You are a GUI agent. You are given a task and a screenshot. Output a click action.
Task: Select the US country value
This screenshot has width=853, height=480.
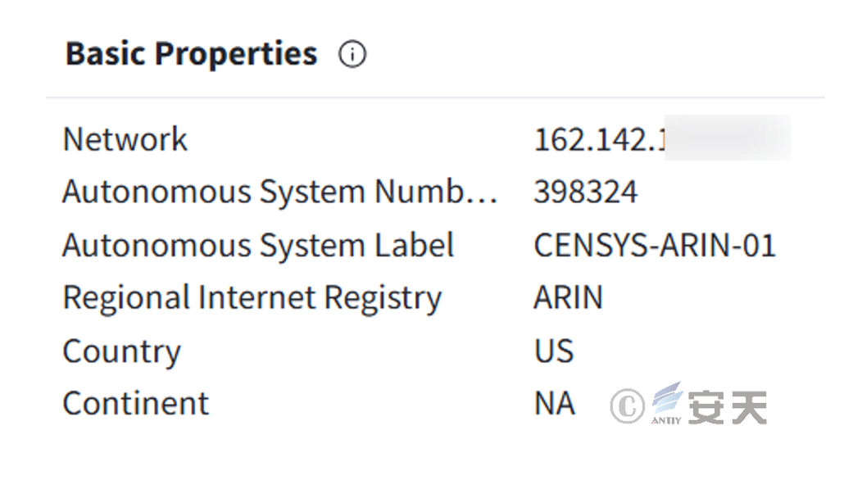coord(553,351)
